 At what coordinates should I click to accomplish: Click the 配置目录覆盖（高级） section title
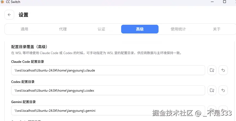(x=29, y=47)
